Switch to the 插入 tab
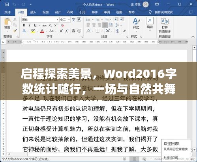 33,12
